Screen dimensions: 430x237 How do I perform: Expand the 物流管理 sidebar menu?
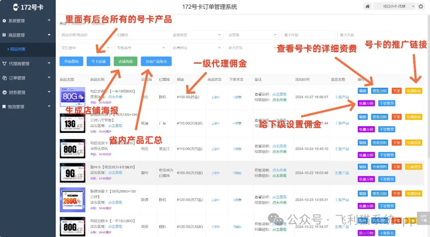pyautogui.click(x=28, y=107)
